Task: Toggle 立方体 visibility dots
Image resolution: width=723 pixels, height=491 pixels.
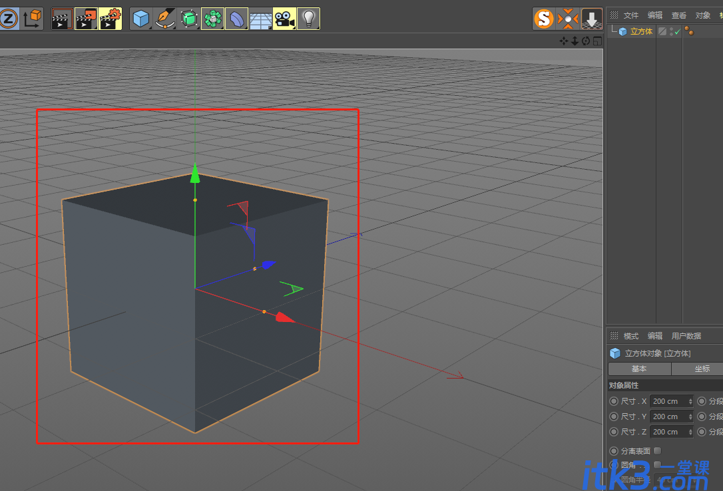Action: [671, 31]
